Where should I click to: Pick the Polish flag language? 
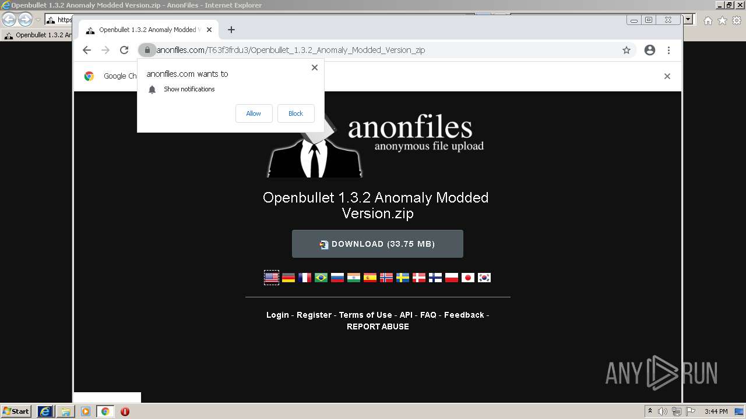click(451, 278)
